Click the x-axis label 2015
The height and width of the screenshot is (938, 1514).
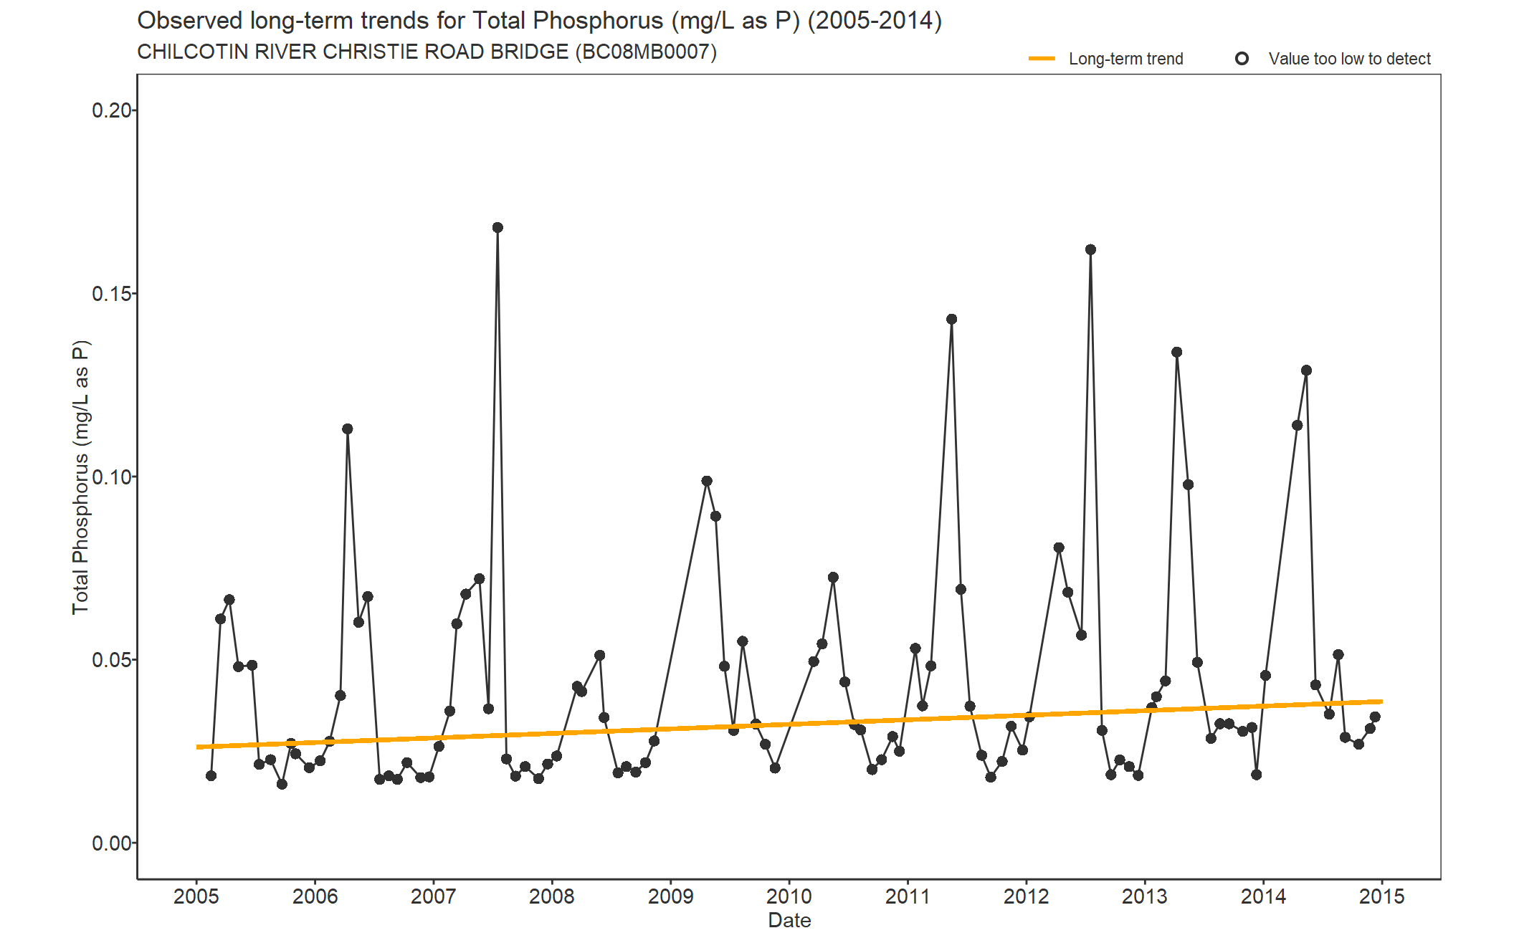click(1382, 896)
